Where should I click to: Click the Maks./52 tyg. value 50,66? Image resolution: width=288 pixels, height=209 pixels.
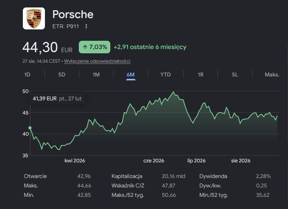click(x=169, y=195)
